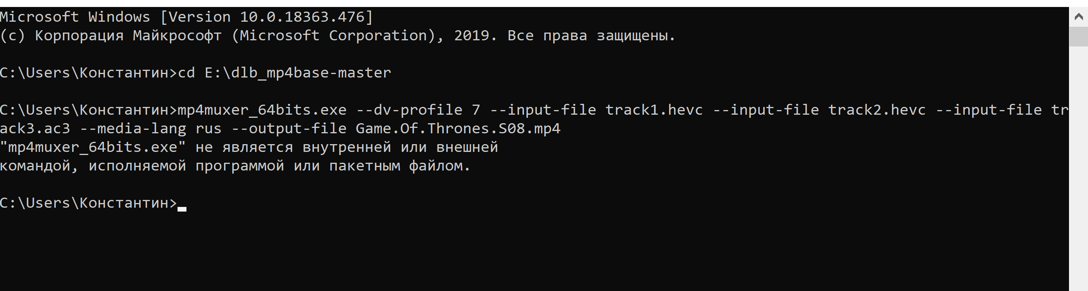Viewport: 1088px width, 291px height.
Task: Click "Microsoft Corporation" in the copyright line
Action: click(x=334, y=36)
